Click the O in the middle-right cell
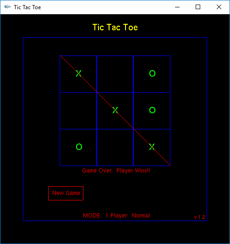 tap(152, 110)
